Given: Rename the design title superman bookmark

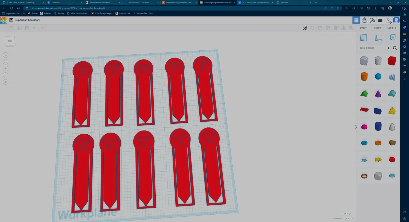Looking at the screenshot, I should tap(28, 20).
